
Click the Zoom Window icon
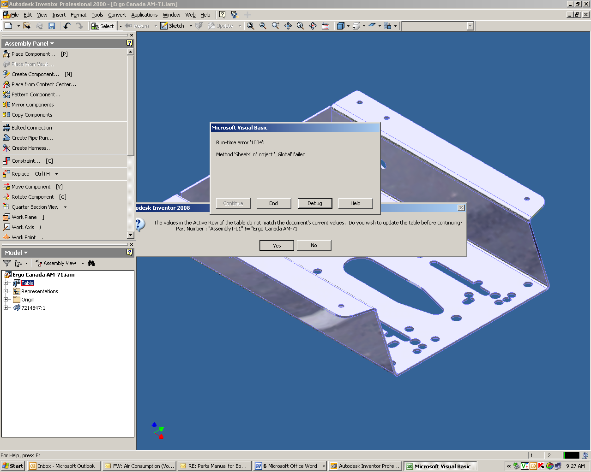pos(263,26)
